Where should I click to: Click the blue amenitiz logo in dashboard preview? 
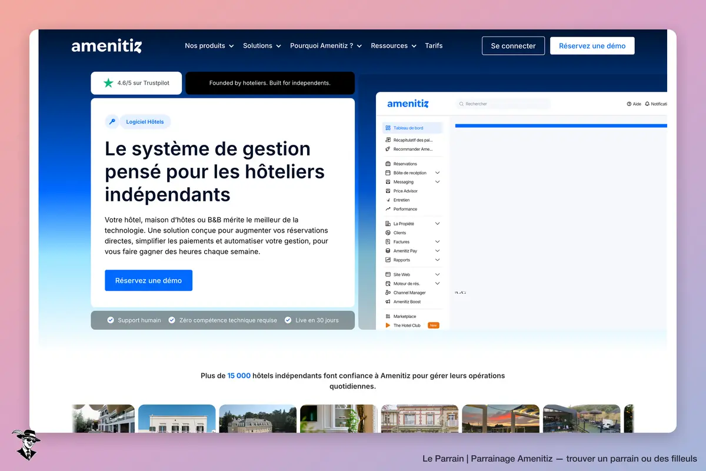click(408, 104)
